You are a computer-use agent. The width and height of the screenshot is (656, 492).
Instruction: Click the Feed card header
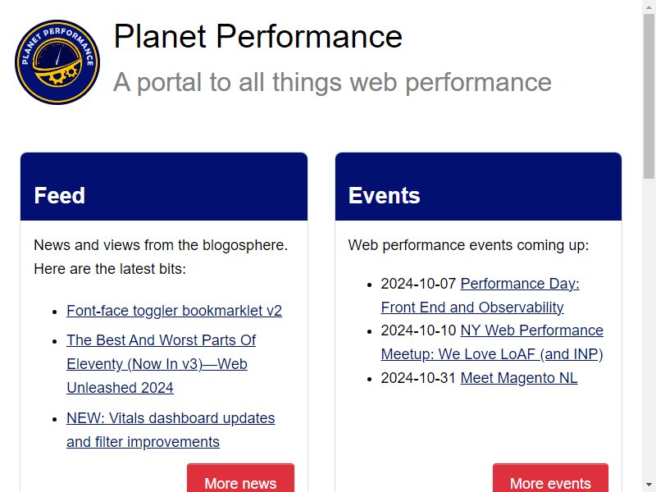click(x=164, y=187)
